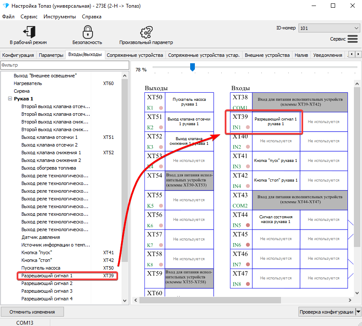Click the zoom slider handle at 78 %

coord(192,67)
